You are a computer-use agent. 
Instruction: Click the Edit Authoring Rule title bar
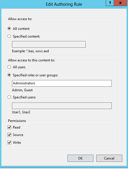[x=64, y=4]
